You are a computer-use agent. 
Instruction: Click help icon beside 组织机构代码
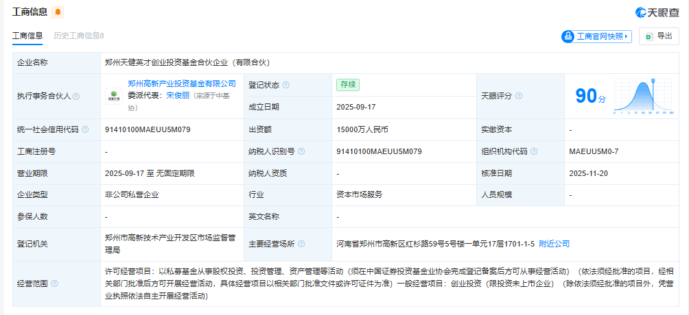534,152
